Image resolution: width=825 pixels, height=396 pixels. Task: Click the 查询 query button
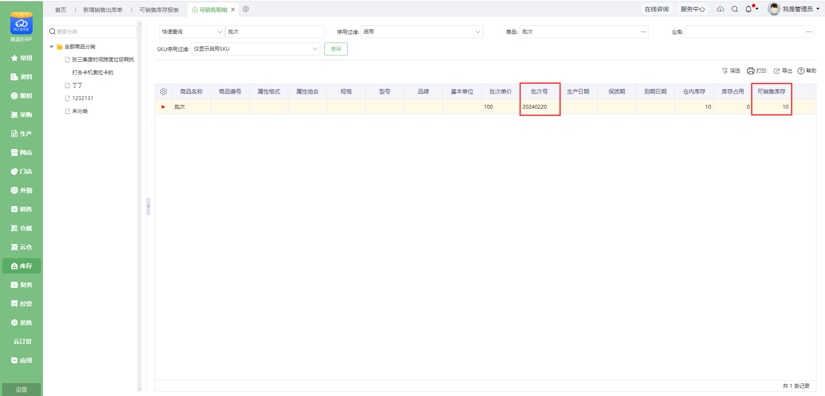coord(336,49)
